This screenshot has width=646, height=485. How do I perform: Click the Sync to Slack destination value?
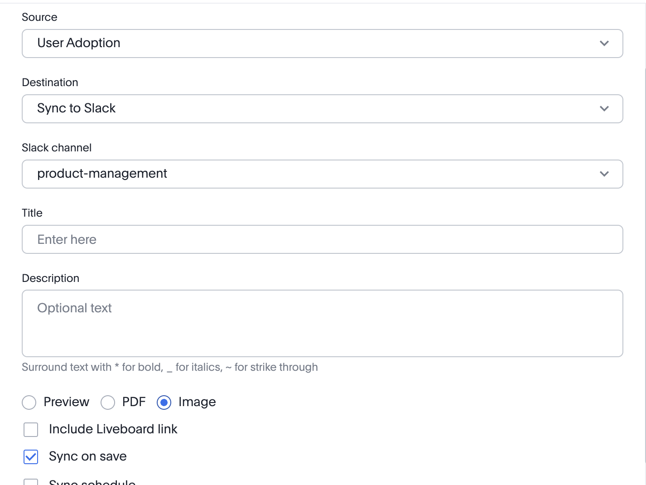click(76, 108)
